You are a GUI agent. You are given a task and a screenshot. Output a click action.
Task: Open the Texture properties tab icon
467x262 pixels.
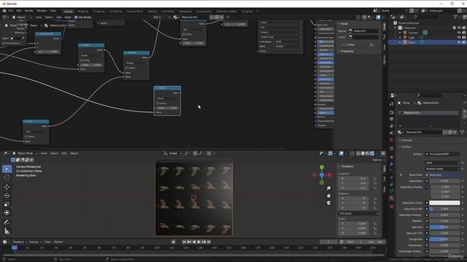point(391,206)
